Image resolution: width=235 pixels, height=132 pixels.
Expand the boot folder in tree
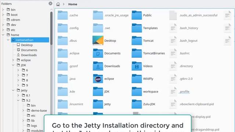3,15
